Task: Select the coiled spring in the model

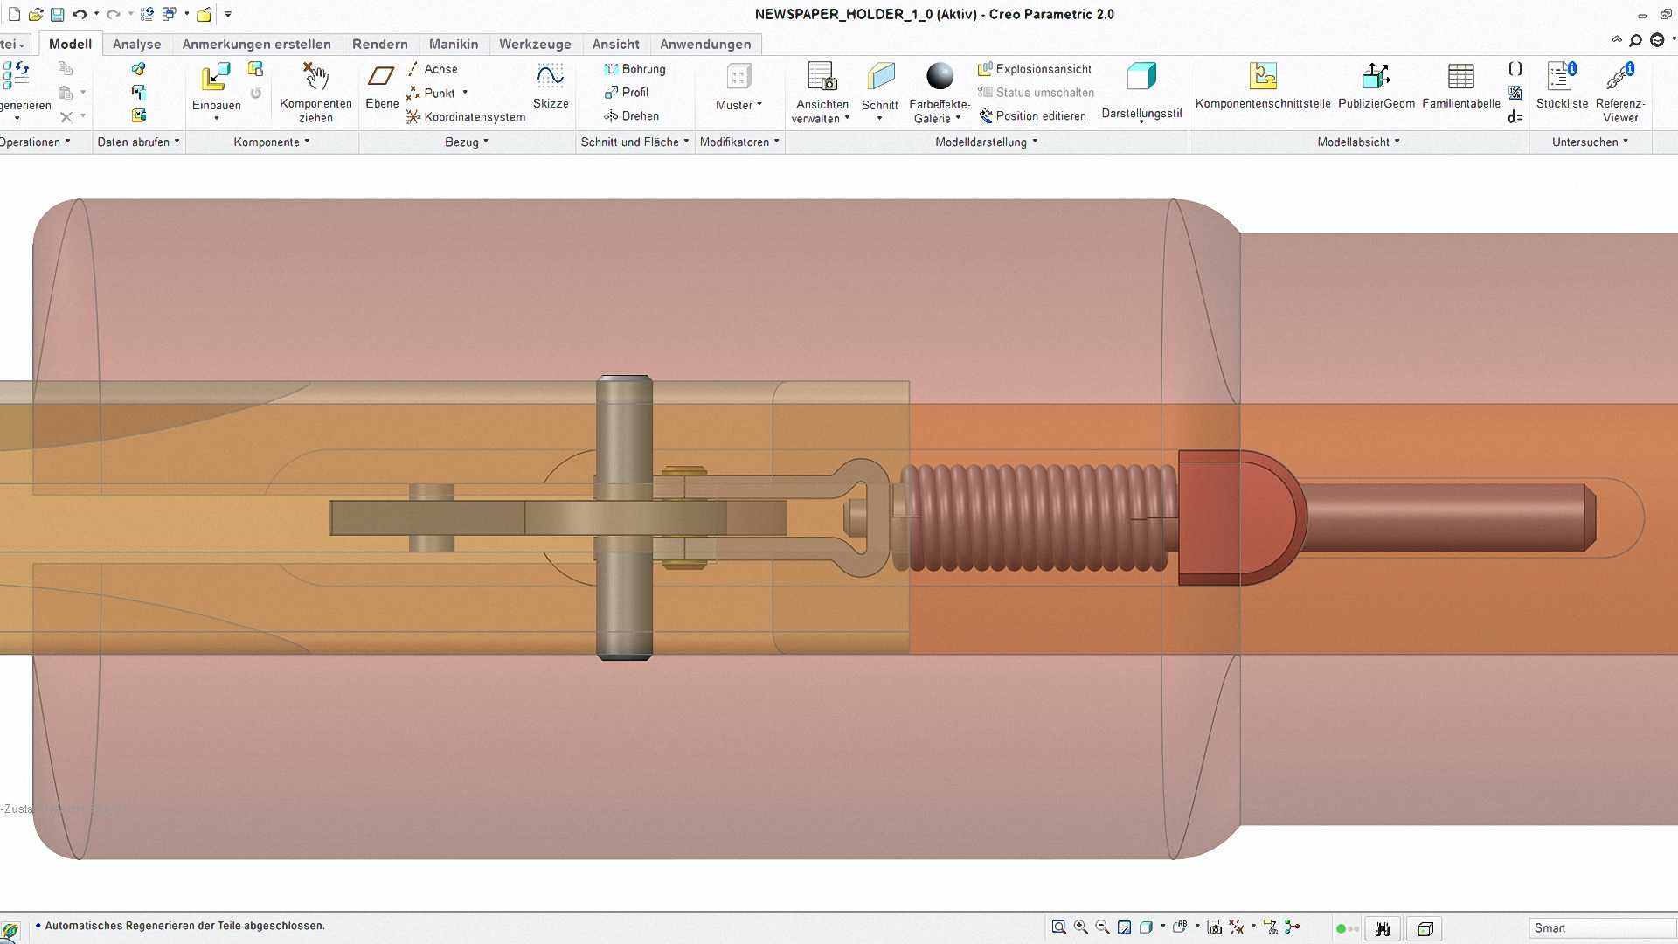Action: [x=1038, y=517]
